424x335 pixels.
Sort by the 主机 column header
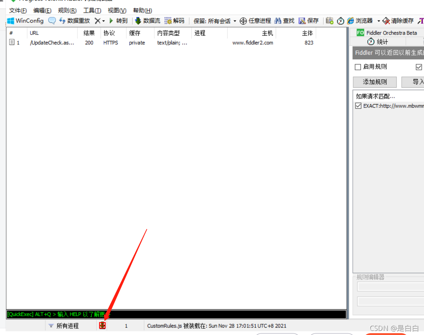click(x=252, y=33)
